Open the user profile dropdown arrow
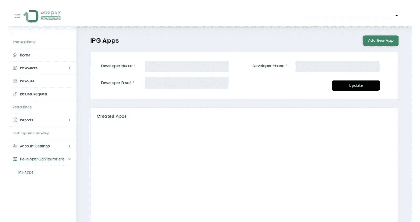This screenshot has height=222, width=420. (x=396, y=16)
